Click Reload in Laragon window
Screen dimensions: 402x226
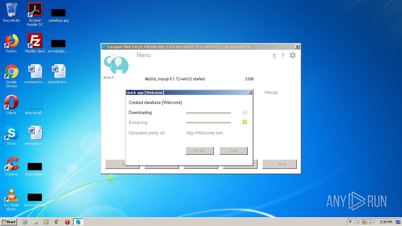coord(271,93)
